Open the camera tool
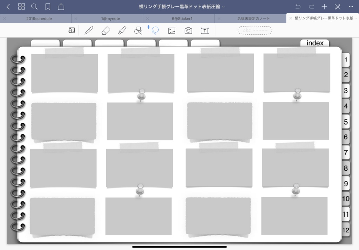Viewport: 359px width, 250px height. (188, 30)
